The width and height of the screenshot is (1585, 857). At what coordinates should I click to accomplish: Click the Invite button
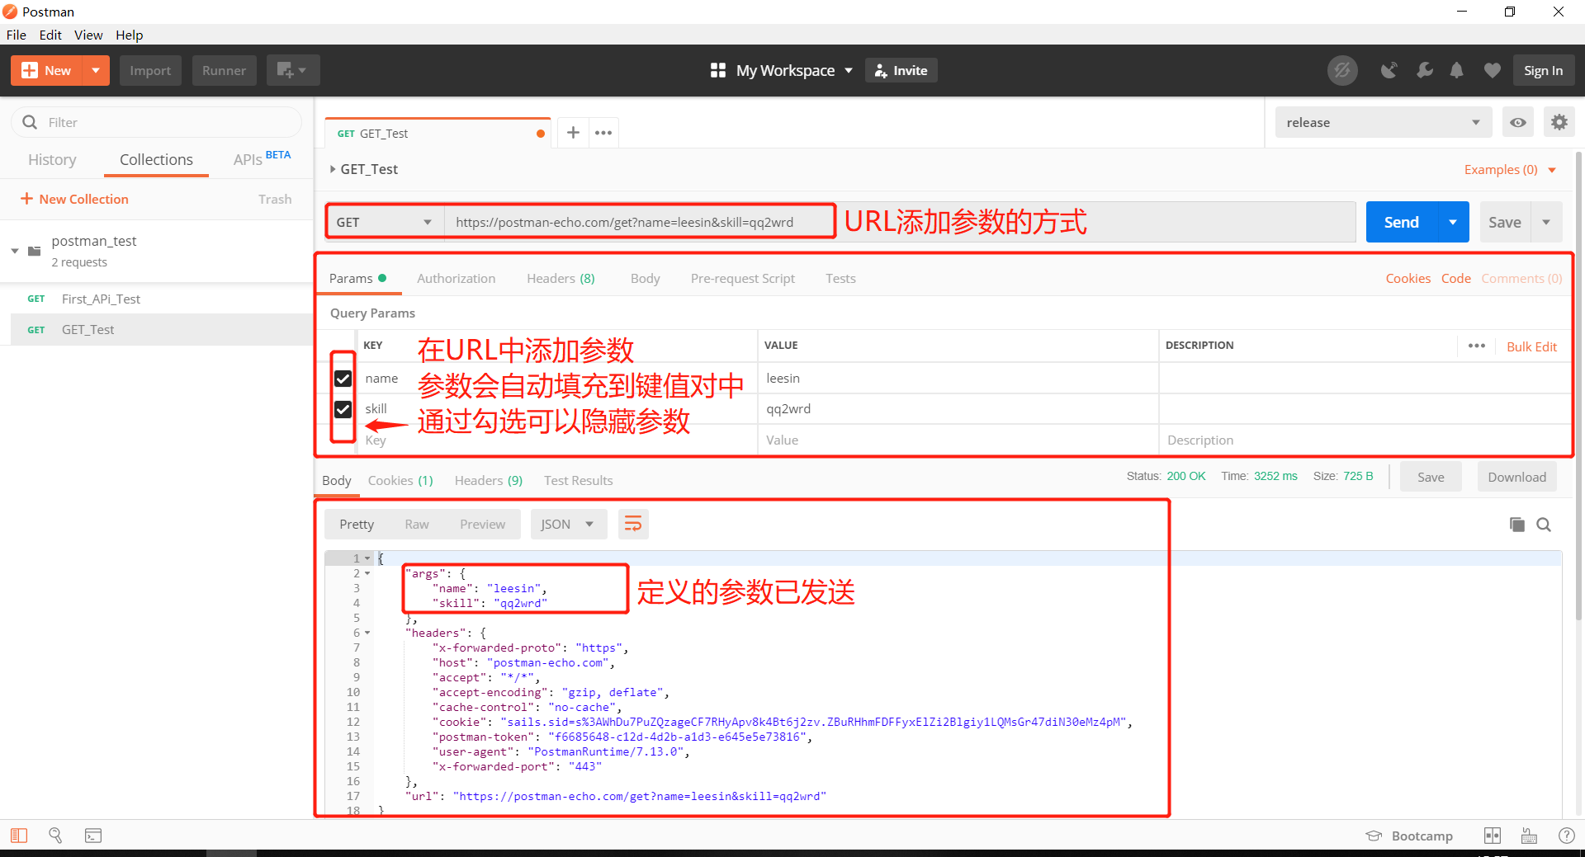point(901,71)
